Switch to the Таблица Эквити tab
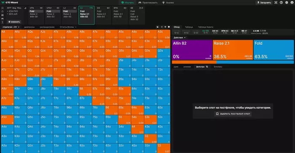The width and height of the screenshot is (295, 153). click(x=206, y=27)
